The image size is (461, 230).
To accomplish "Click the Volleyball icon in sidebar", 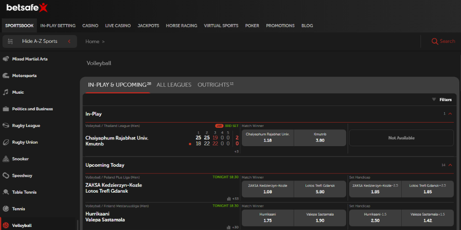I will click(6, 225).
